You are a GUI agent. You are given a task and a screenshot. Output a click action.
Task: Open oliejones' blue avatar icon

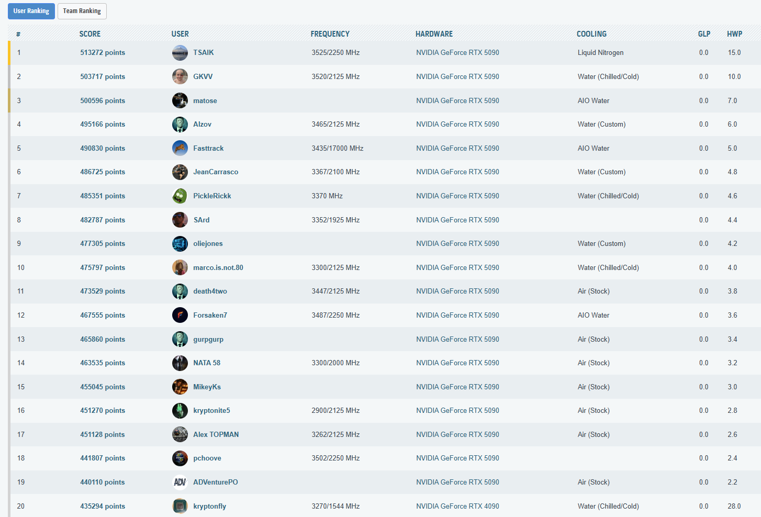[x=180, y=243]
